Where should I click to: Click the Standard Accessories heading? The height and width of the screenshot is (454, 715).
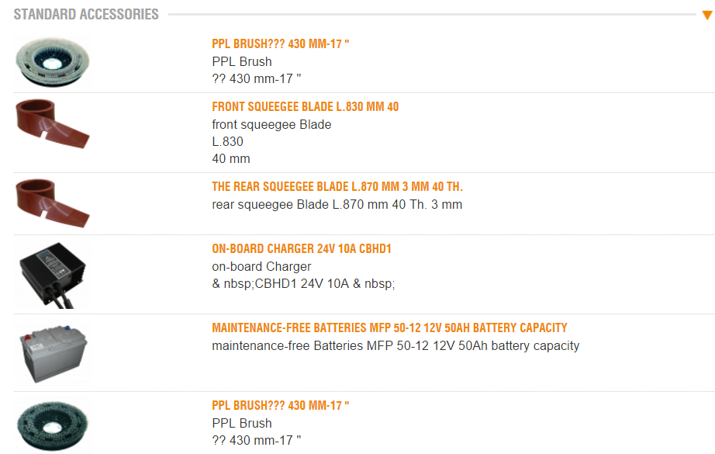[86, 14]
